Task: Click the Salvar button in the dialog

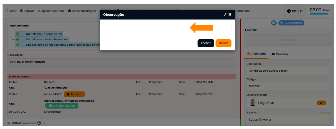Action: (223, 43)
